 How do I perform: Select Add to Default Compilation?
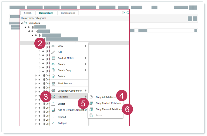coord(72,110)
